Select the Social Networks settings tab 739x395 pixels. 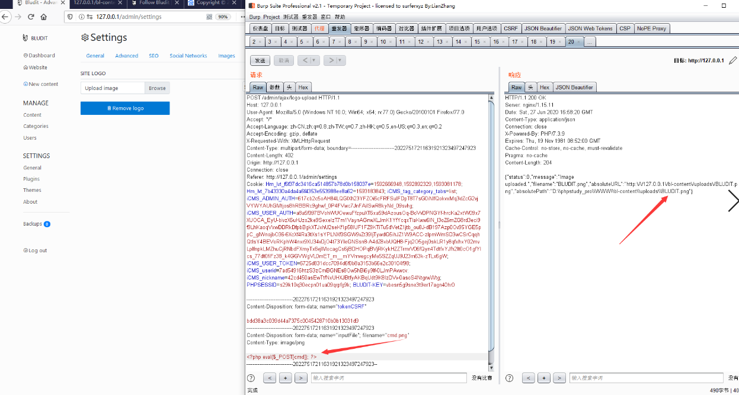tap(188, 56)
